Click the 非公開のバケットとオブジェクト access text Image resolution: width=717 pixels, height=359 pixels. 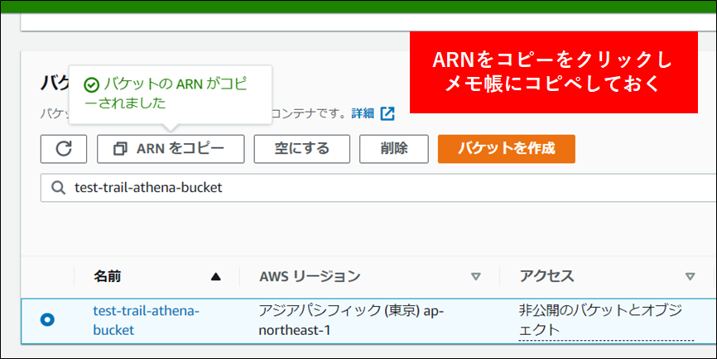[599, 320]
